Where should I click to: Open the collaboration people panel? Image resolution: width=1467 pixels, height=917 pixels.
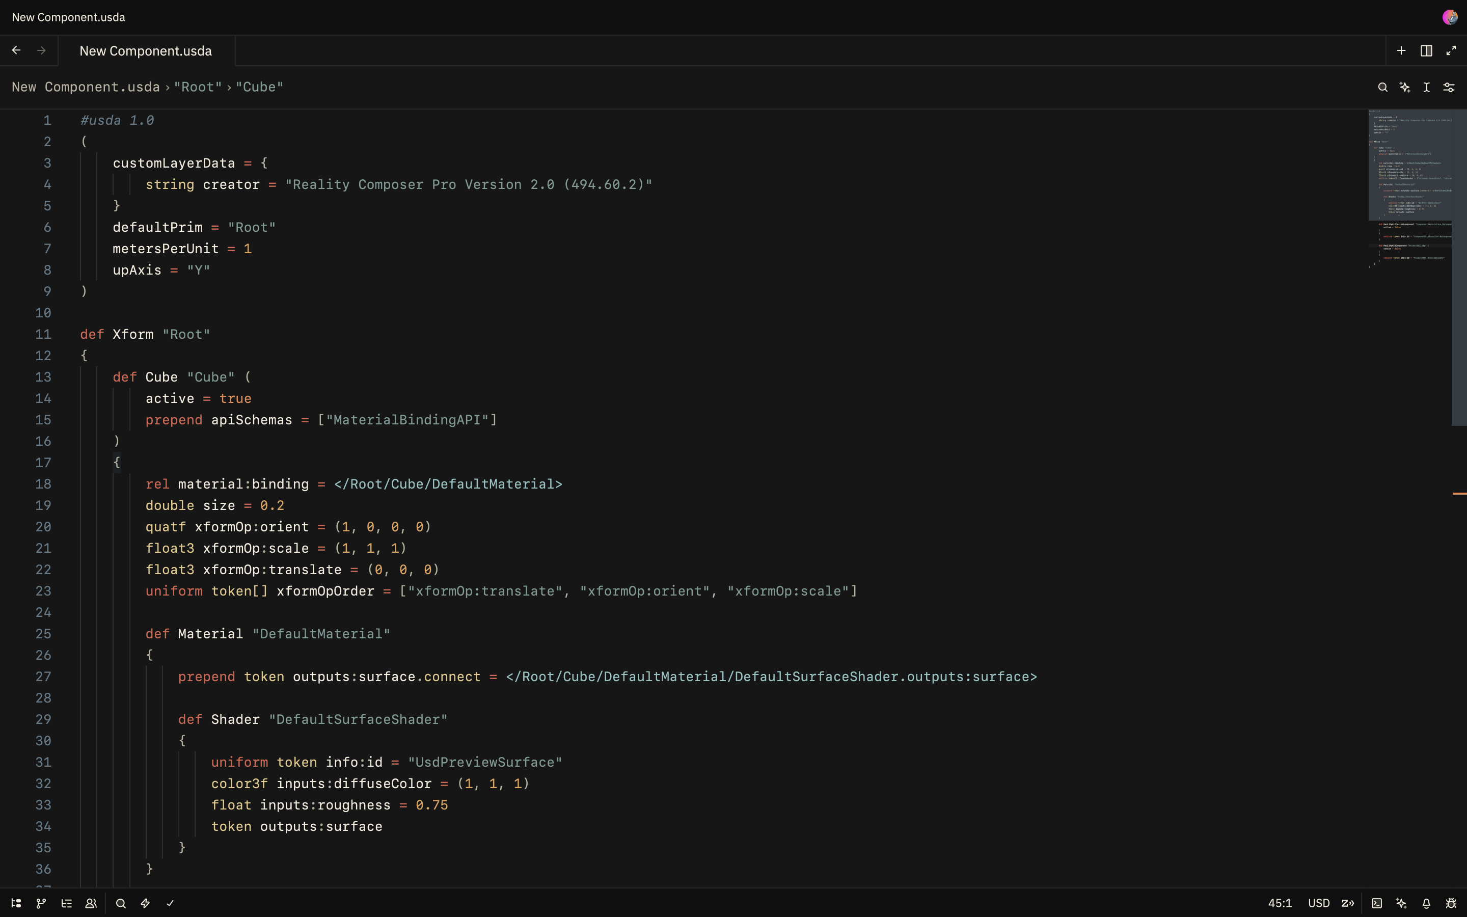pos(91,903)
